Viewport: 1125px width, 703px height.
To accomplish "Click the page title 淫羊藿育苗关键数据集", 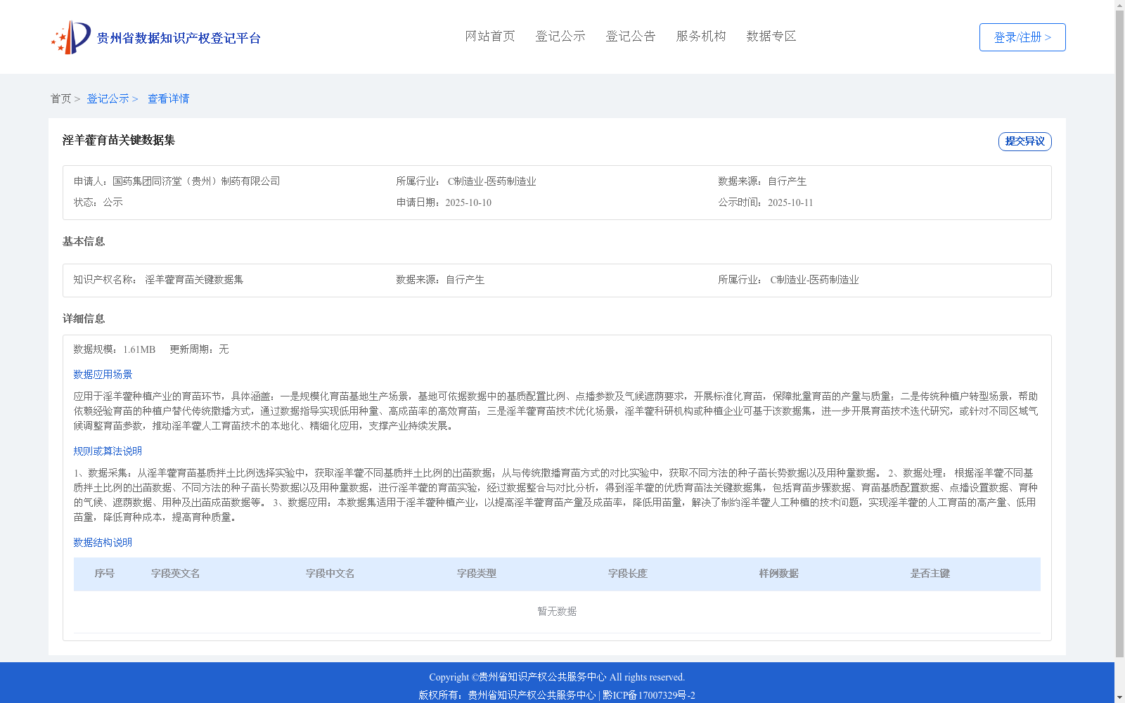I will coord(119,140).
